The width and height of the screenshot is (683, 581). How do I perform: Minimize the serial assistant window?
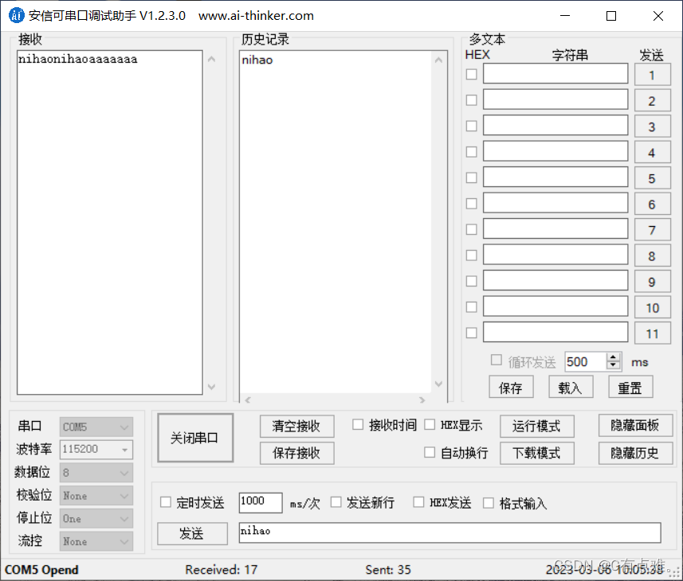[565, 16]
